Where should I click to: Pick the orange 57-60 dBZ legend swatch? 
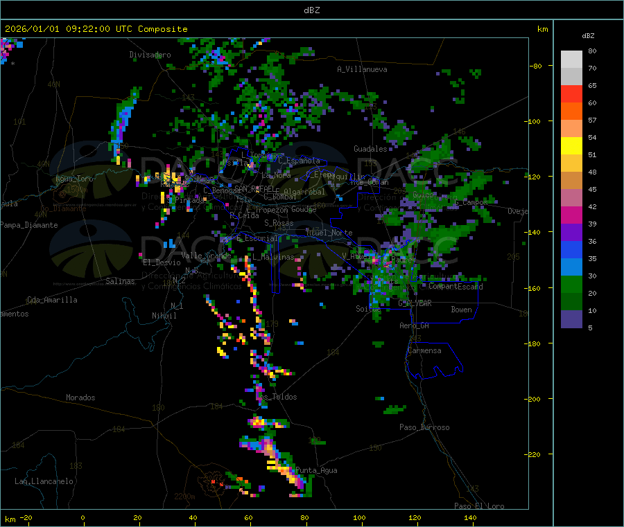pos(571,111)
